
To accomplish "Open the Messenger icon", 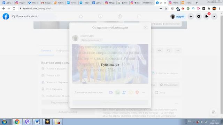I will pyautogui.click(x=199, y=17).
